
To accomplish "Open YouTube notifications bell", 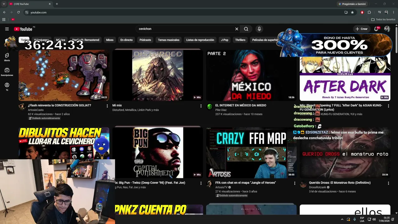I will 376,29.
